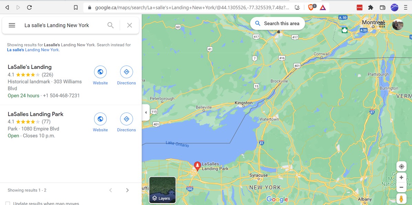The width and height of the screenshot is (412, 205).
Task: Select the LaSalles Landing Park map pin
Action: coord(197,166)
